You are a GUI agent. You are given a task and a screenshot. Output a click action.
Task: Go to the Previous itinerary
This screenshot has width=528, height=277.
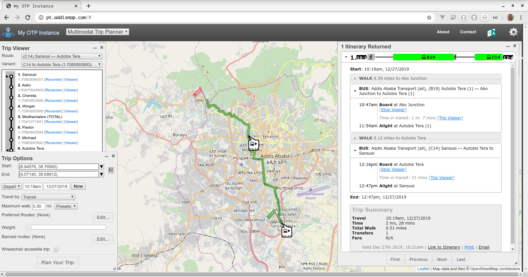point(418,259)
